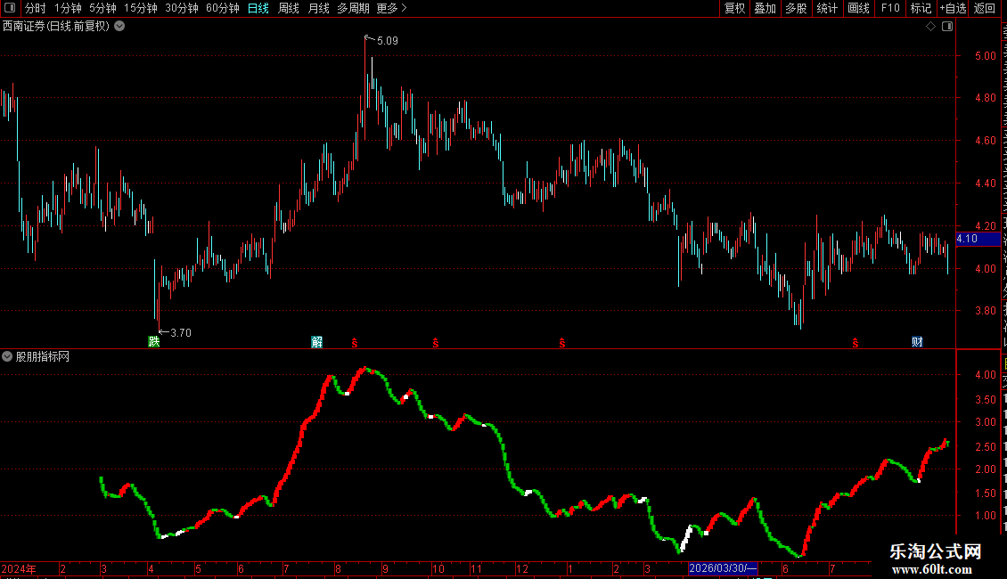Click the green 跌 marker icon

[154, 341]
